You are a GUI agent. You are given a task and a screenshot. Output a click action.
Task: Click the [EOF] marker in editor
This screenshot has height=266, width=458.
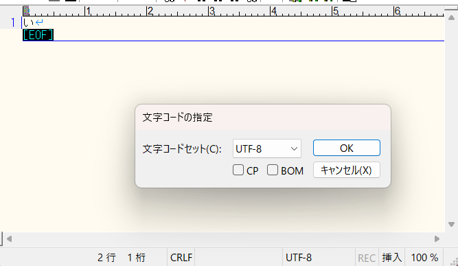coord(38,35)
